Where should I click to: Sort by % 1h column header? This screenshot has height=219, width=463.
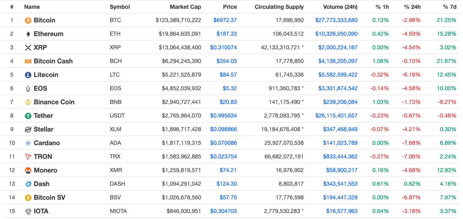click(x=381, y=7)
